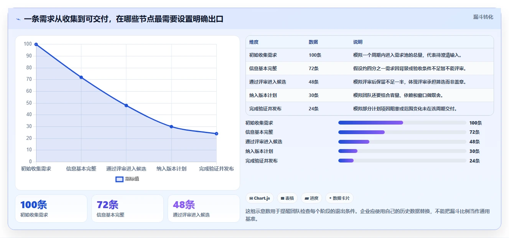Click the chart data point at 30
The width and height of the screenshot is (509, 238).
(x=171, y=126)
